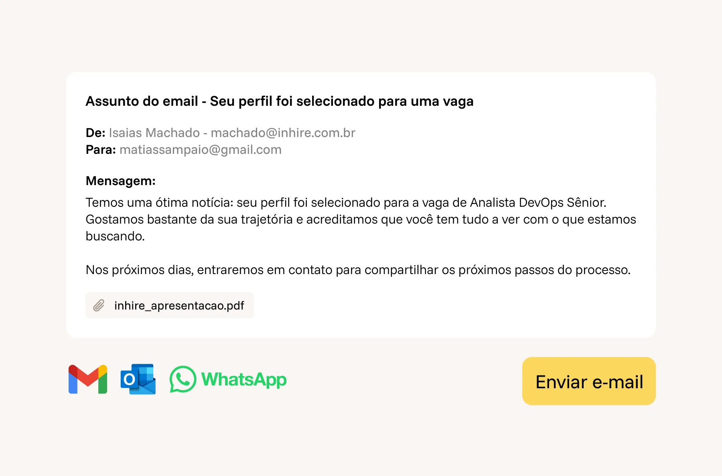Click the paragraph starting "Nos próximos dias"
722x476 pixels.
coord(358,270)
